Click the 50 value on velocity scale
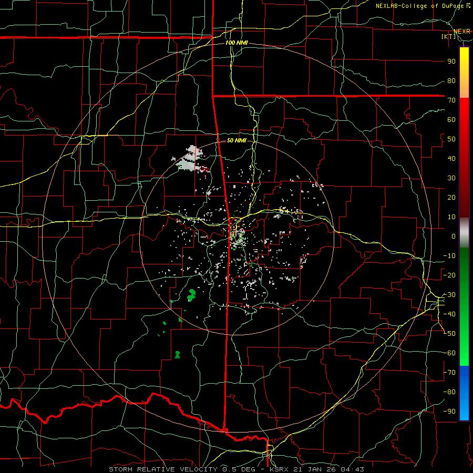The image size is (473, 473). point(451,139)
